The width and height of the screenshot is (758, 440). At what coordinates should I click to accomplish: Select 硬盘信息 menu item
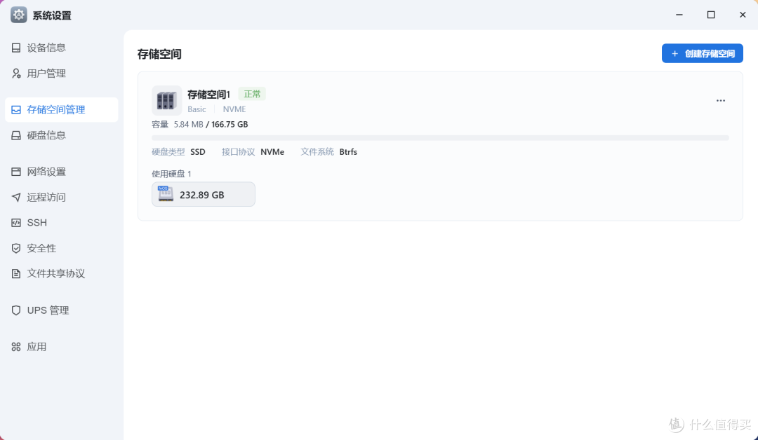pos(61,135)
